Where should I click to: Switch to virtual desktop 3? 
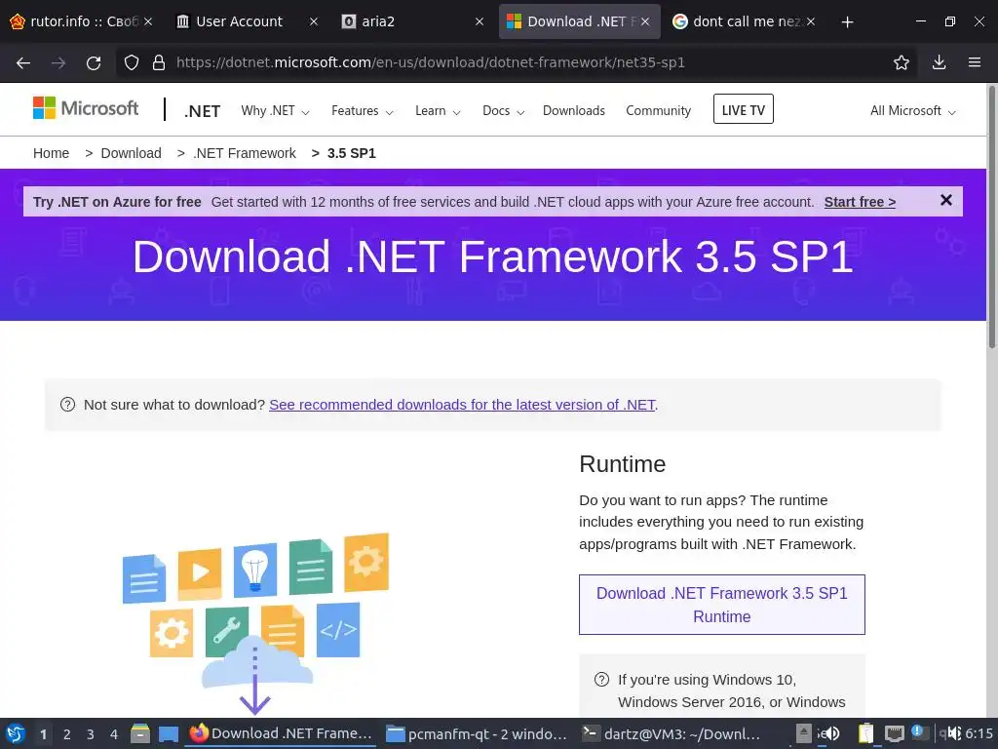(x=91, y=733)
